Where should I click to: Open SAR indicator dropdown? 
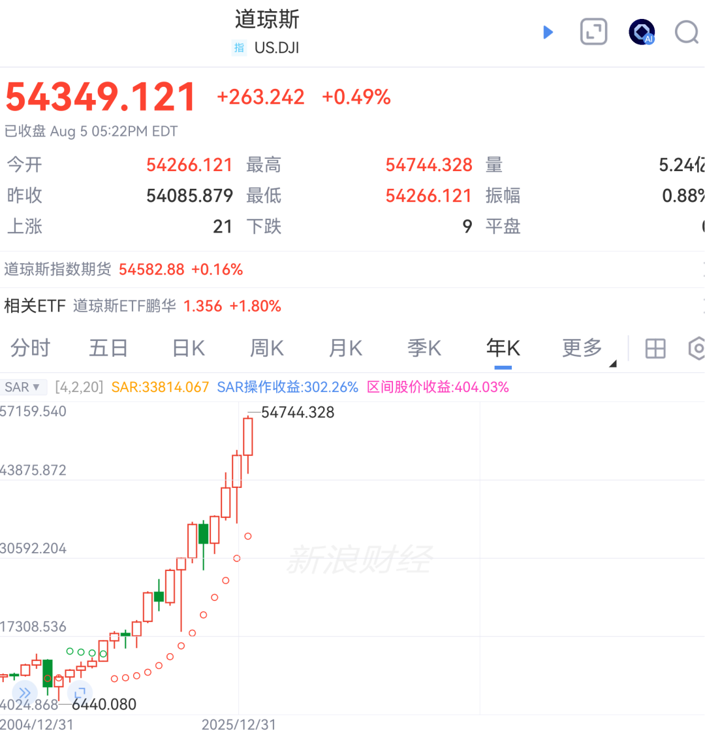22,387
